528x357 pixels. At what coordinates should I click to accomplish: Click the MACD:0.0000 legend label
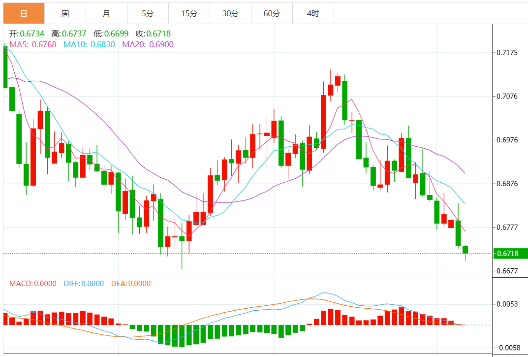32,284
